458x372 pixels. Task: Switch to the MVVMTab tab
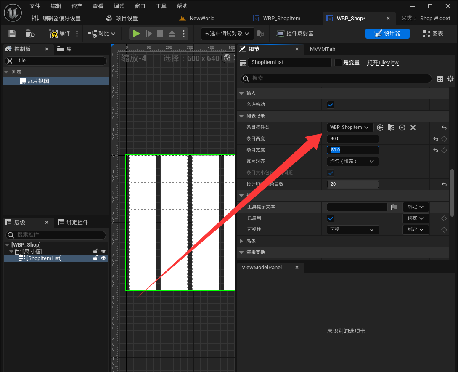[x=323, y=49]
